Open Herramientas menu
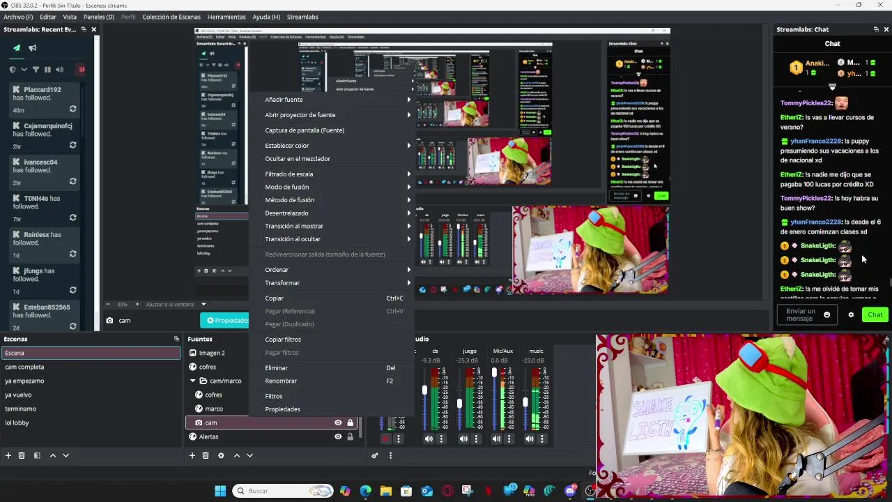The height and width of the screenshot is (502, 892). (x=226, y=17)
